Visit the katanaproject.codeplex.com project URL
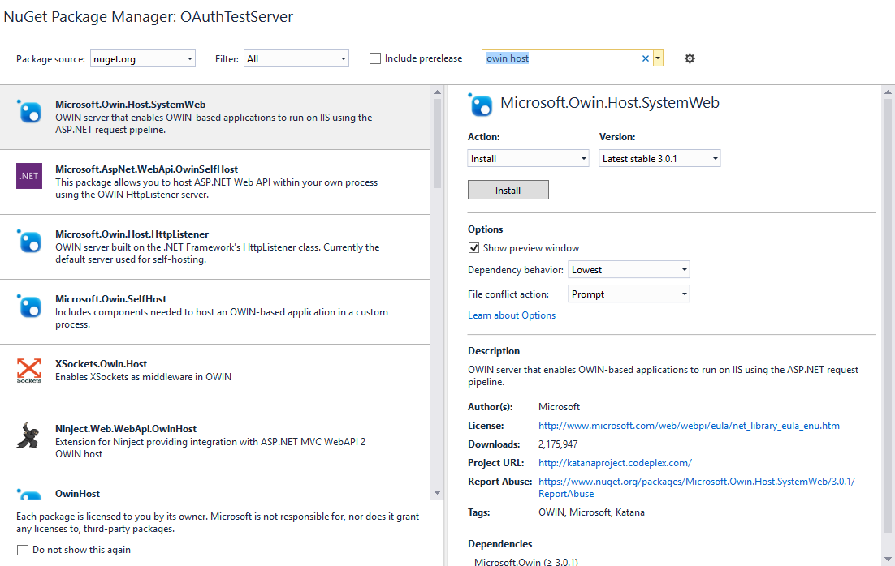The height and width of the screenshot is (566, 895). coord(614,462)
